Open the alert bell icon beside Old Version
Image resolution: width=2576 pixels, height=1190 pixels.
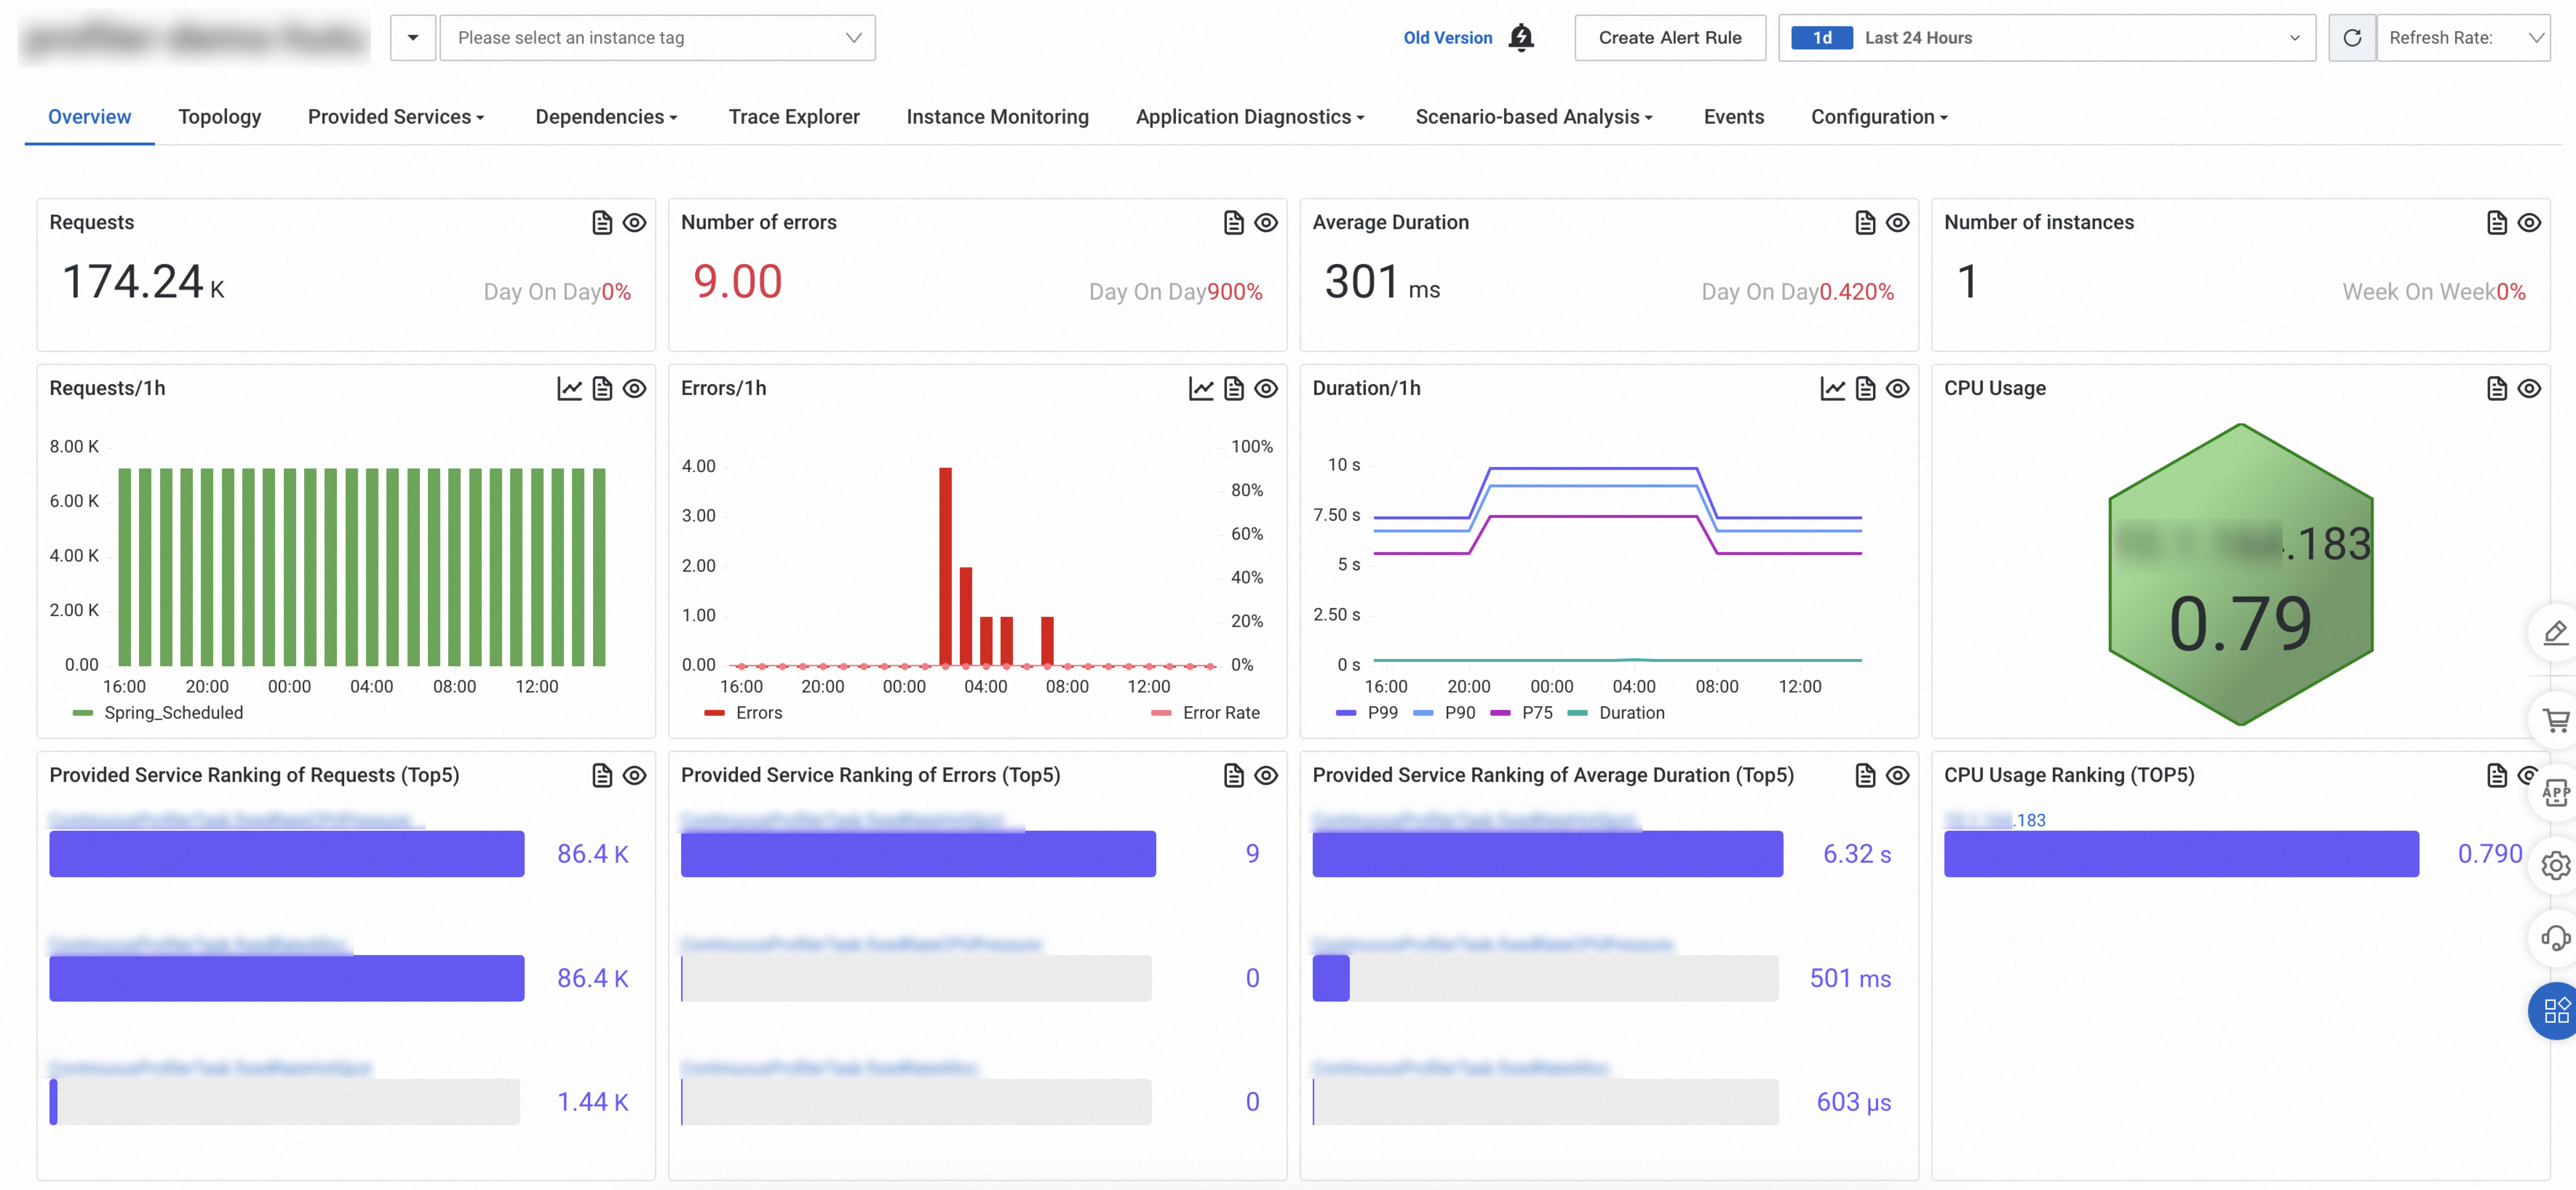[x=1521, y=37]
